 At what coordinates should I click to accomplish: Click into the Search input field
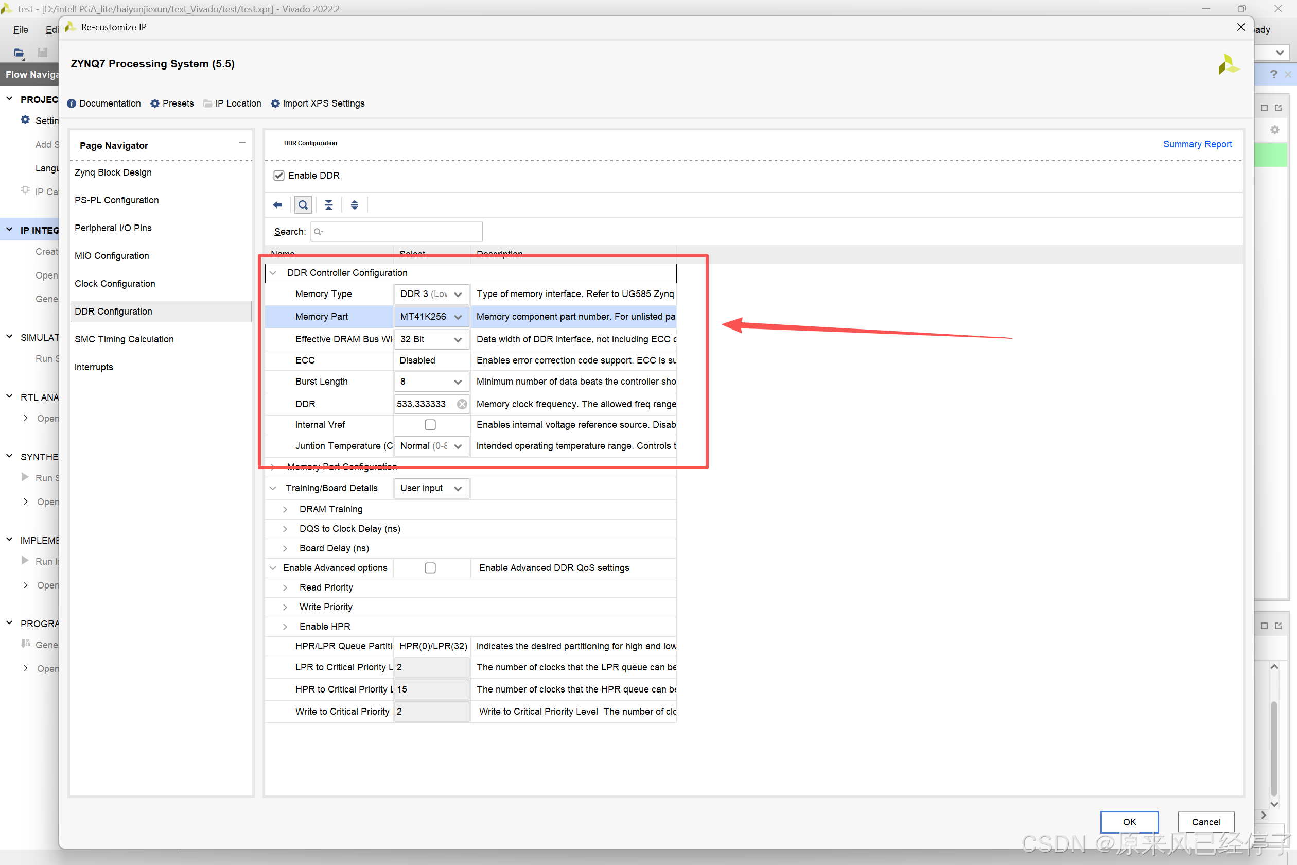click(397, 232)
